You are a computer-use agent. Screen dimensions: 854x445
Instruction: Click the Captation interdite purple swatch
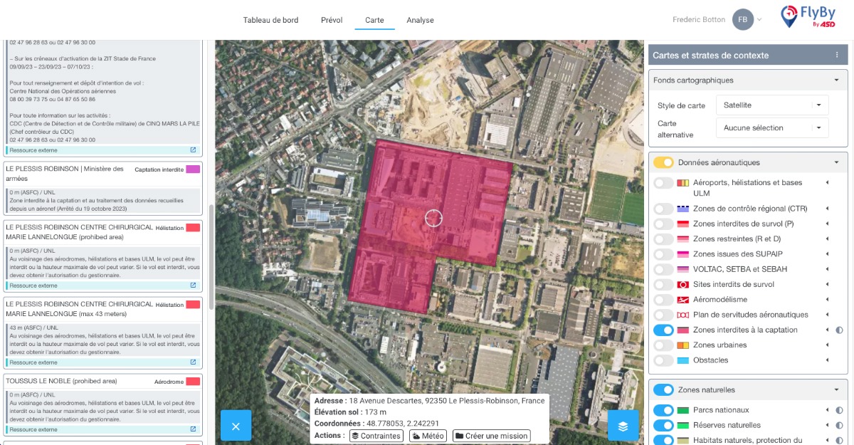[x=193, y=169]
